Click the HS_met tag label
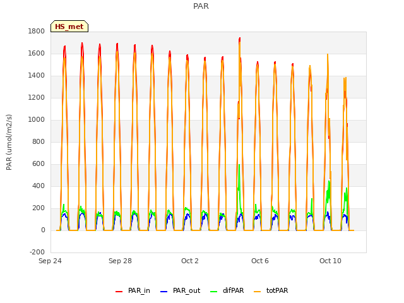 point(69,27)
